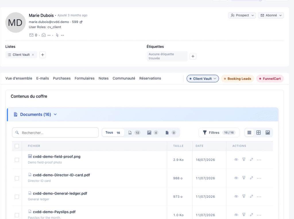Open the Réservations tab
294x219 pixels.
[x=150, y=78]
